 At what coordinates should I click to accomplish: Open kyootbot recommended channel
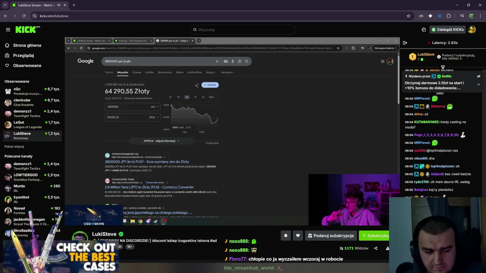32,199
